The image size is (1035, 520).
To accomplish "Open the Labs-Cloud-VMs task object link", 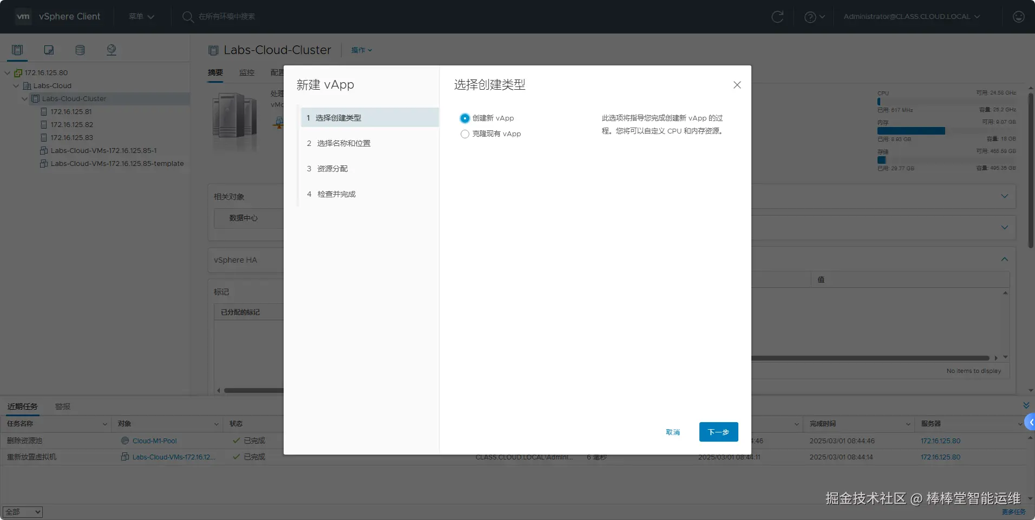I will pyautogui.click(x=174, y=457).
